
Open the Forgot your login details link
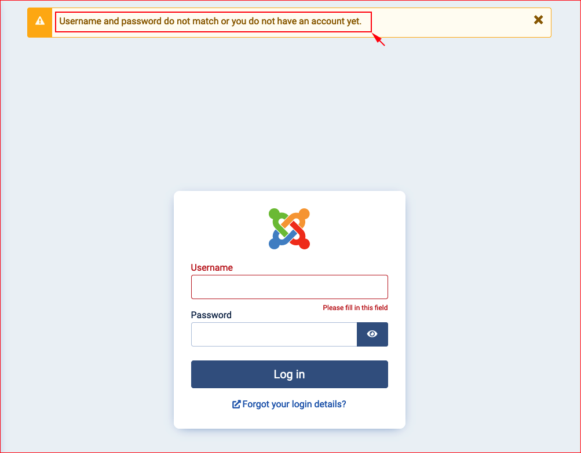click(294, 404)
